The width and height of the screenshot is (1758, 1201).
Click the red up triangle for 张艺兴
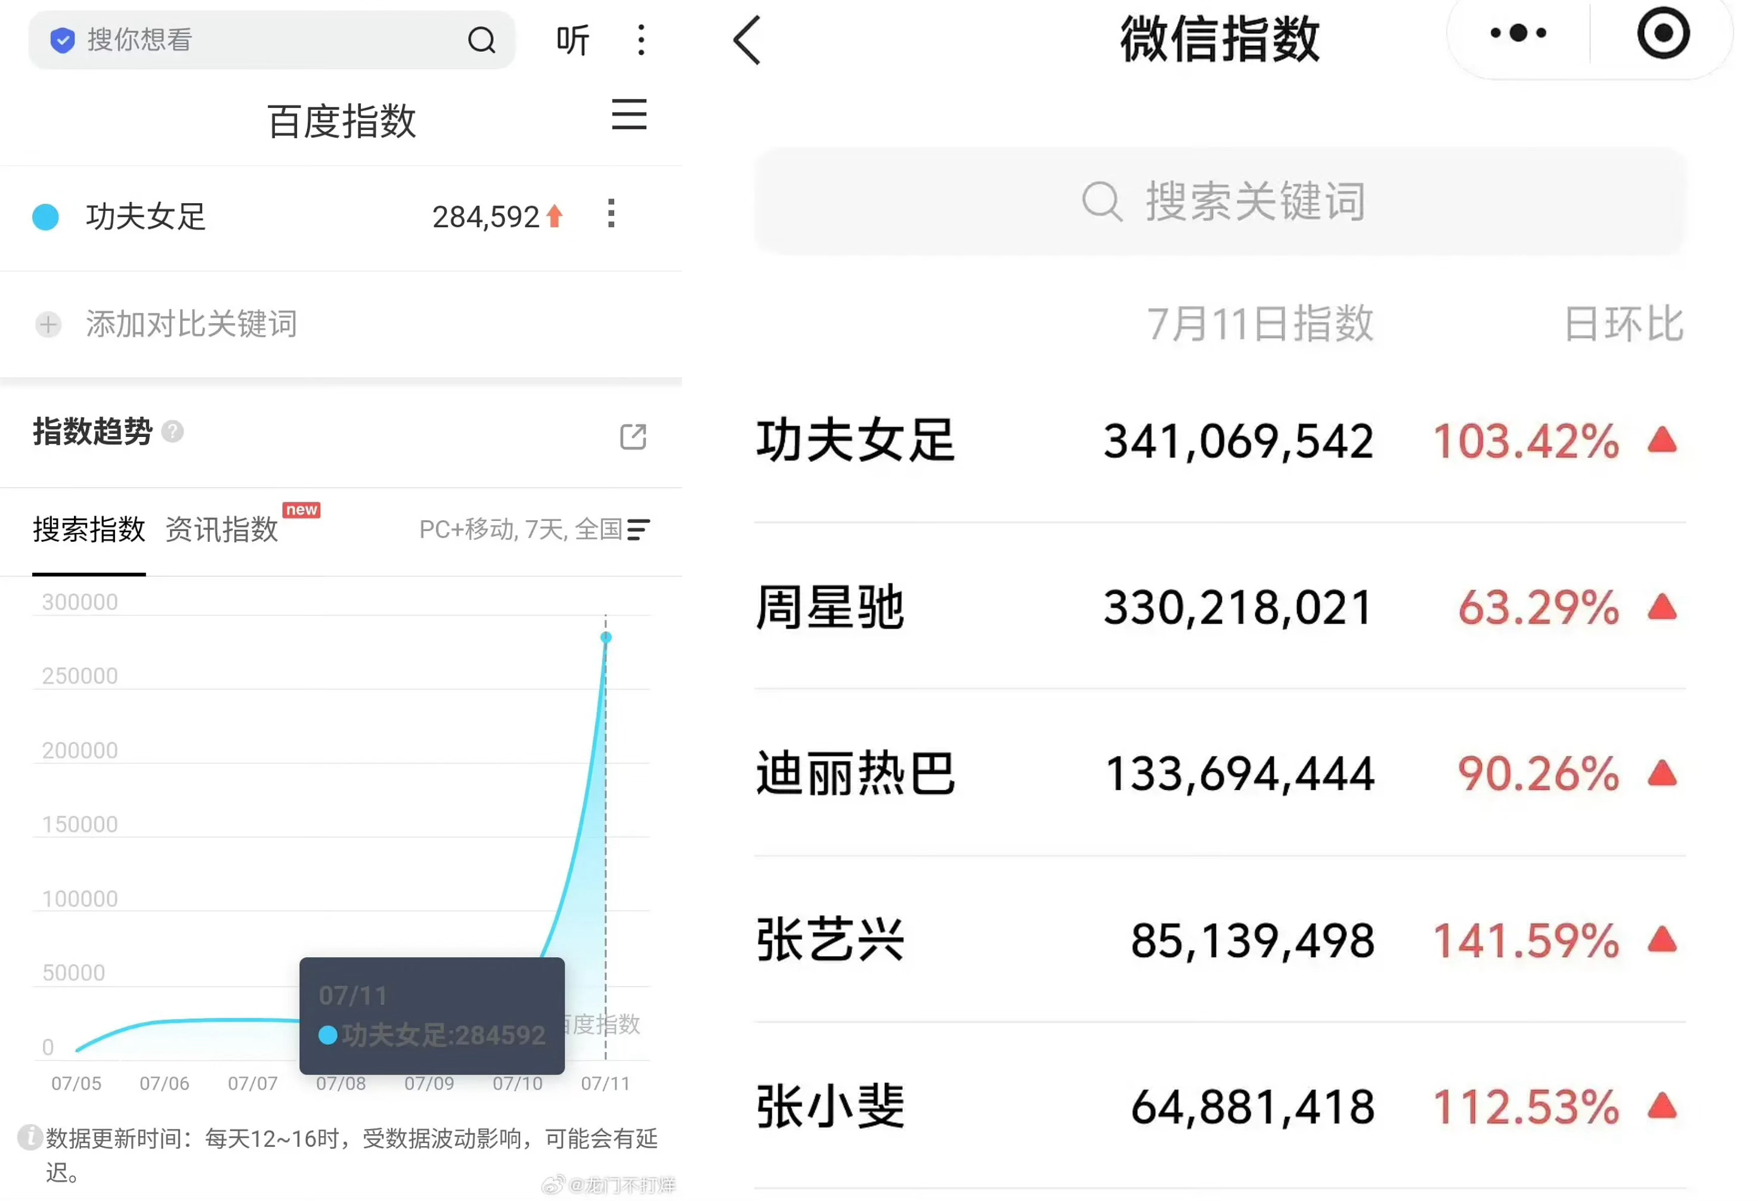coord(1662,940)
